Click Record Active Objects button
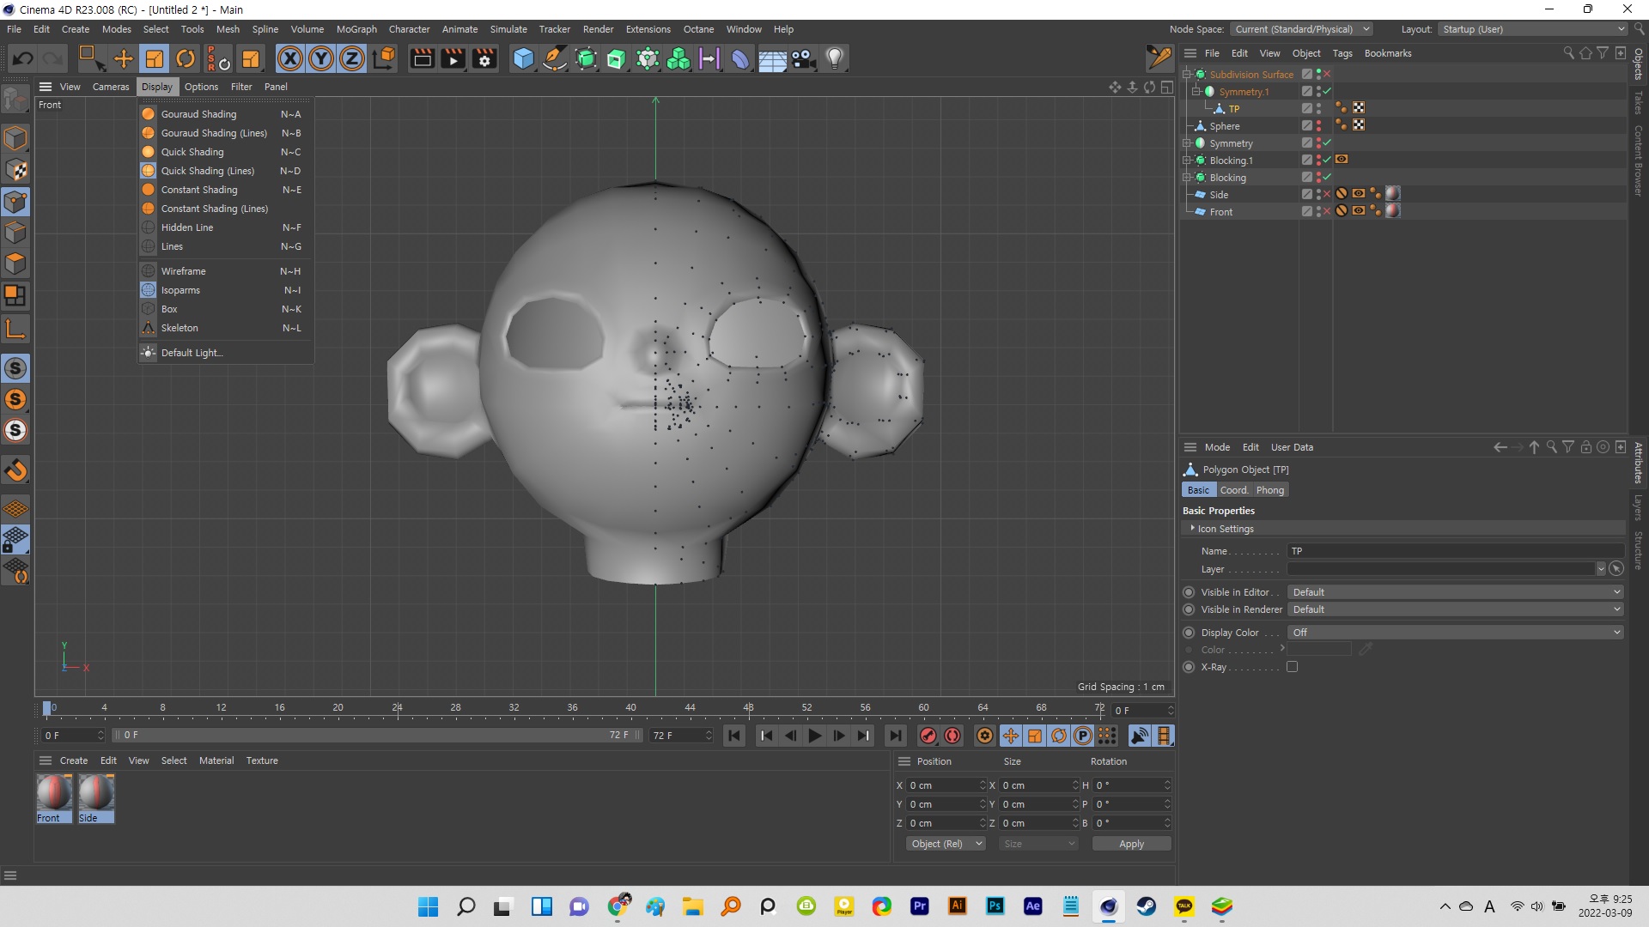This screenshot has width=1649, height=927. pyautogui.click(x=928, y=736)
